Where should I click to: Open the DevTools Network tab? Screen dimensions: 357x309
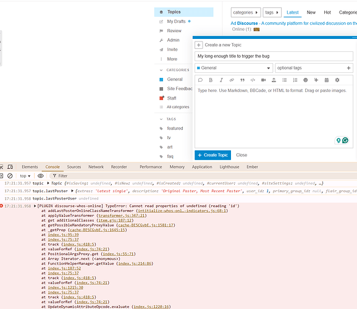[x=96, y=167]
